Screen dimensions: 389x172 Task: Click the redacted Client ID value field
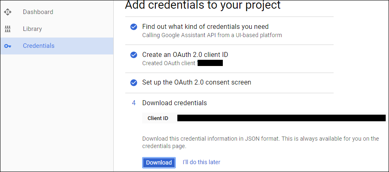[282, 118]
